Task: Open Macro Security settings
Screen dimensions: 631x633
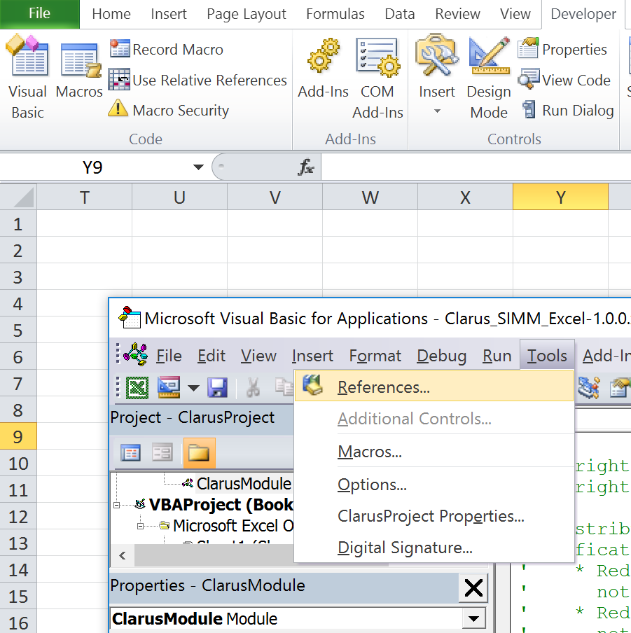Action: (x=169, y=110)
